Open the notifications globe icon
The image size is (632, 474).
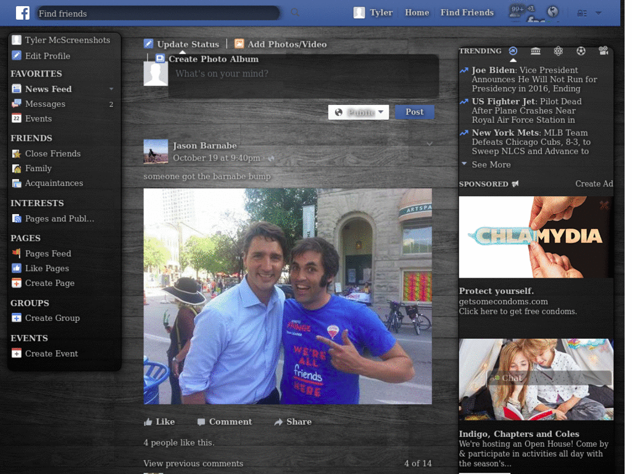553,12
